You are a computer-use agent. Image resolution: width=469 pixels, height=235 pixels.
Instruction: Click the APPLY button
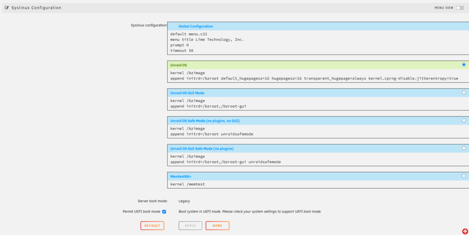[190, 226]
